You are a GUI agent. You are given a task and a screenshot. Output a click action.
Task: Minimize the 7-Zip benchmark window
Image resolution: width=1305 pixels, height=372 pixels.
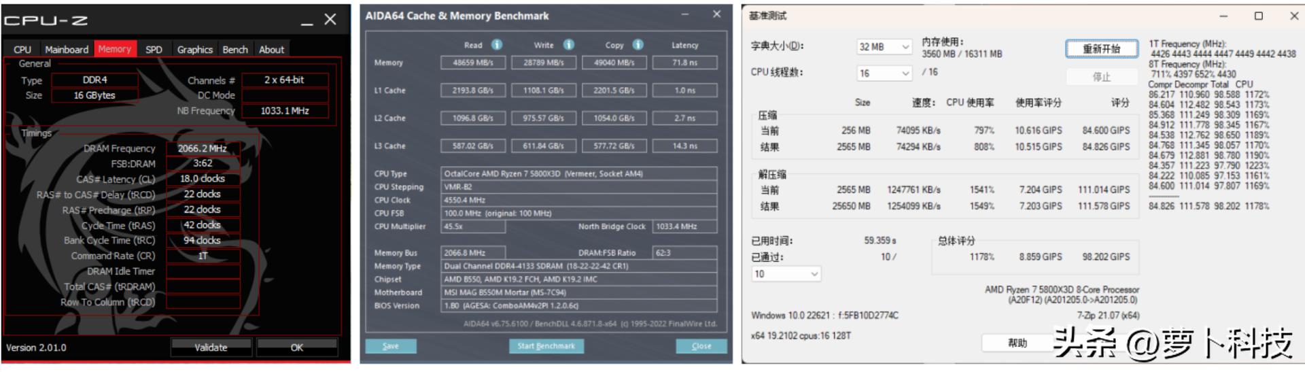1223,16
